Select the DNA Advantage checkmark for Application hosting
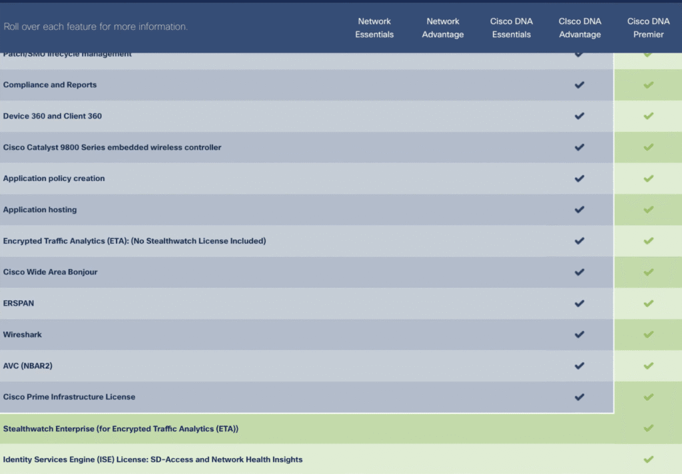 point(579,210)
